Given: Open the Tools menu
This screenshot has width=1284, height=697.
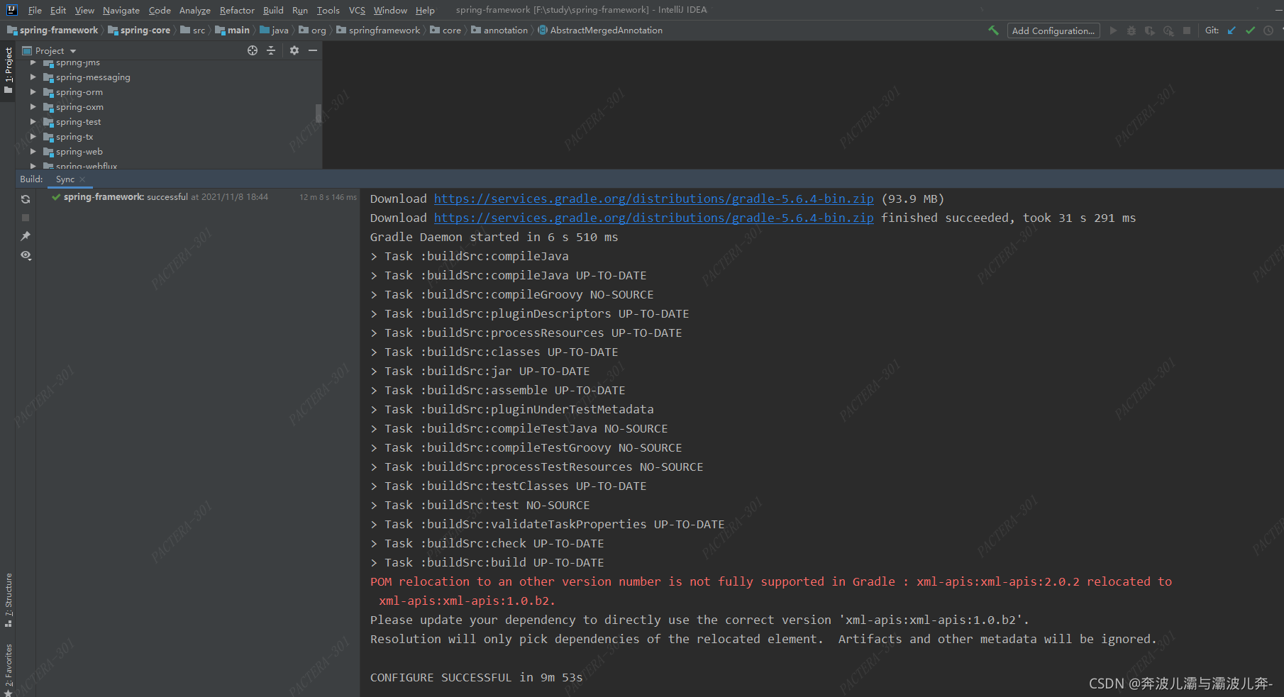Looking at the screenshot, I should pyautogui.click(x=328, y=10).
